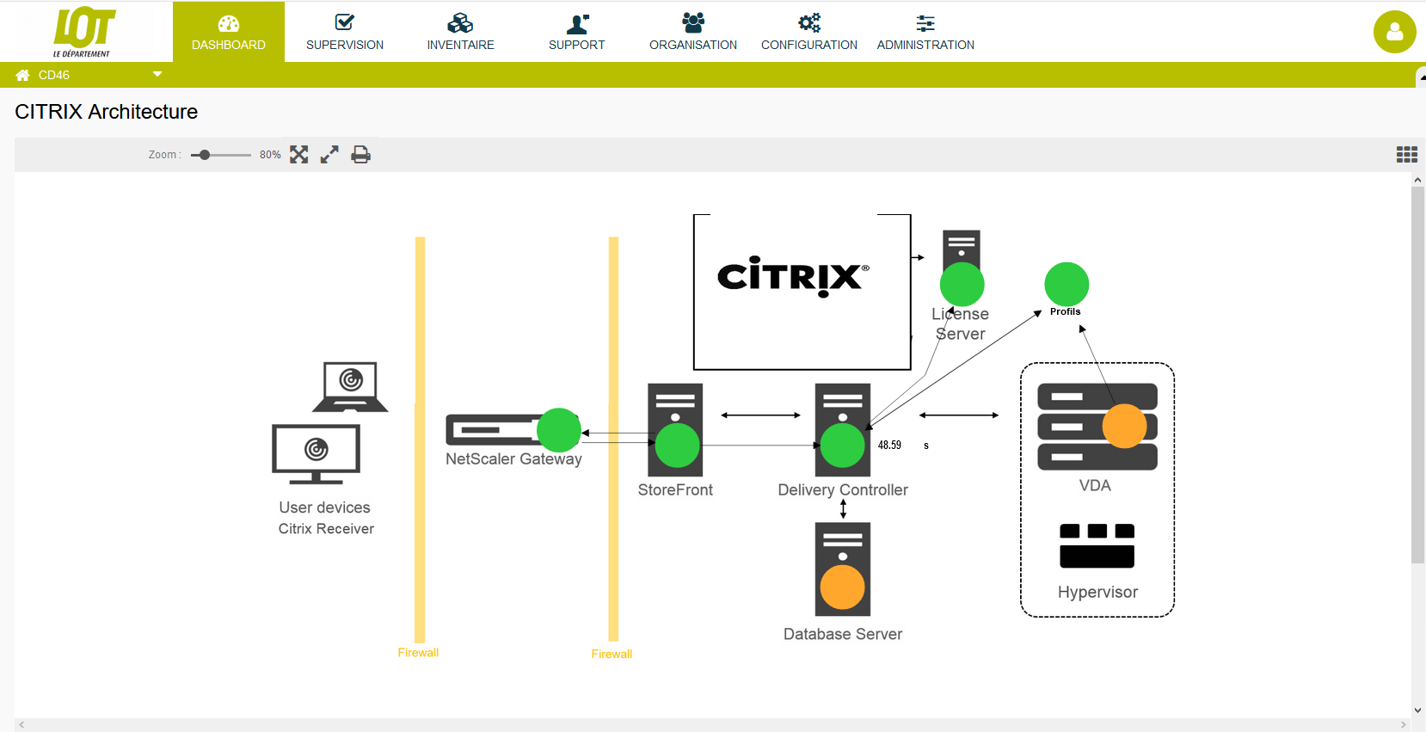Click the CD46 breadcrumb text
This screenshot has height=732, width=1426.
[54, 75]
